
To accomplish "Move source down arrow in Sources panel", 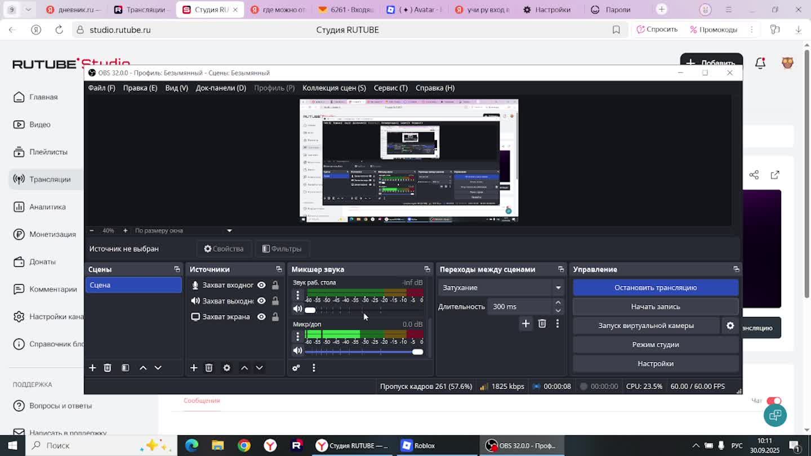I will [x=260, y=368].
